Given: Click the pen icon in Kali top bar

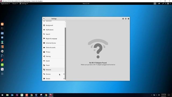Looking at the screenshot, I should coord(163,4).
